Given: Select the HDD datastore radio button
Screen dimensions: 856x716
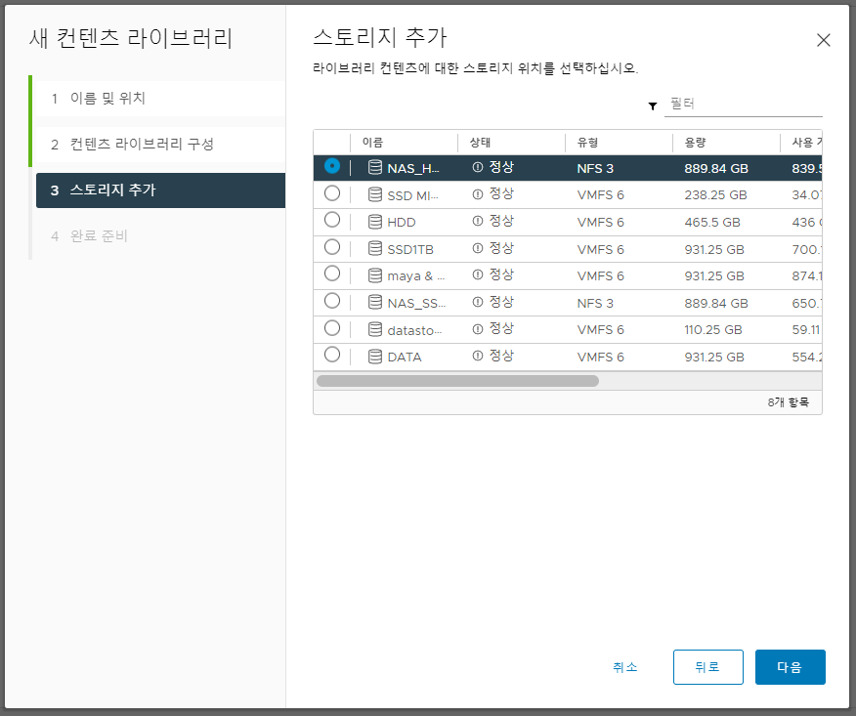Looking at the screenshot, I should (x=332, y=220).
